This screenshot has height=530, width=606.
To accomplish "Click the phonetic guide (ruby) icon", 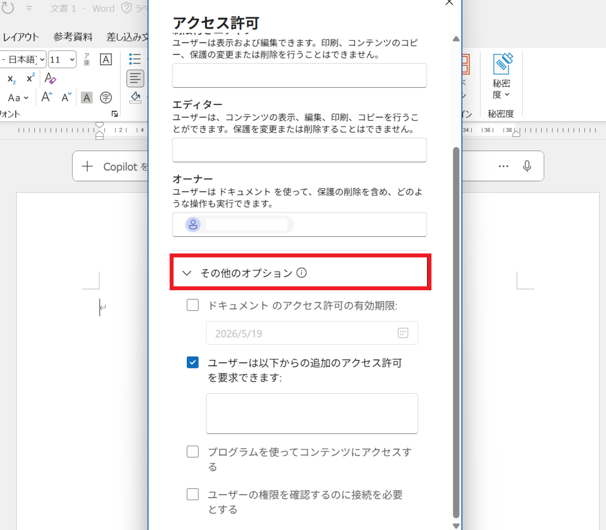I will (x=87, y=60).
